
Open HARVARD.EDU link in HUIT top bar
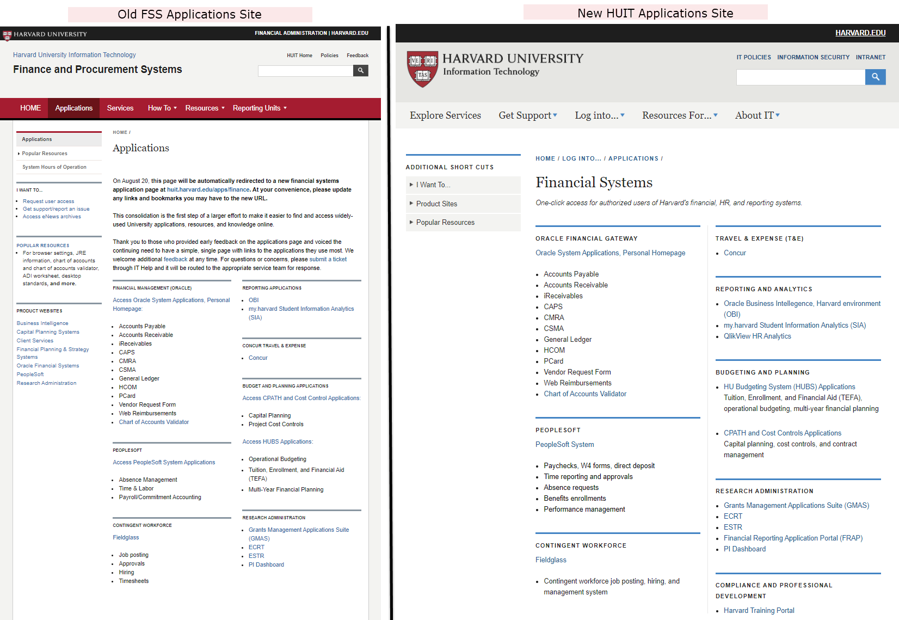(x=860, y=33)
